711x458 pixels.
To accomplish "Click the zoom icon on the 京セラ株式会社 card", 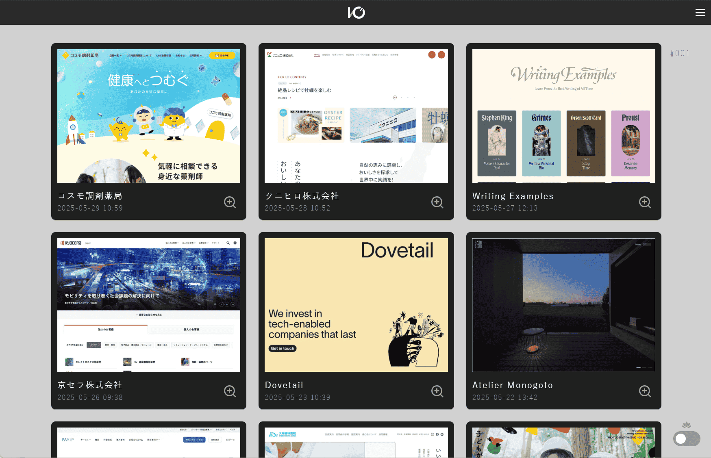I will coord(230,391).
